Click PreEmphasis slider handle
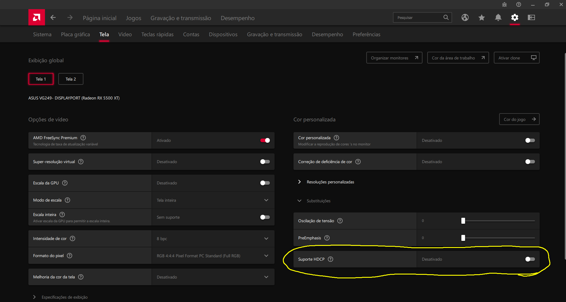The height and width of the screenshot is (302, 566). click(463, 238)
